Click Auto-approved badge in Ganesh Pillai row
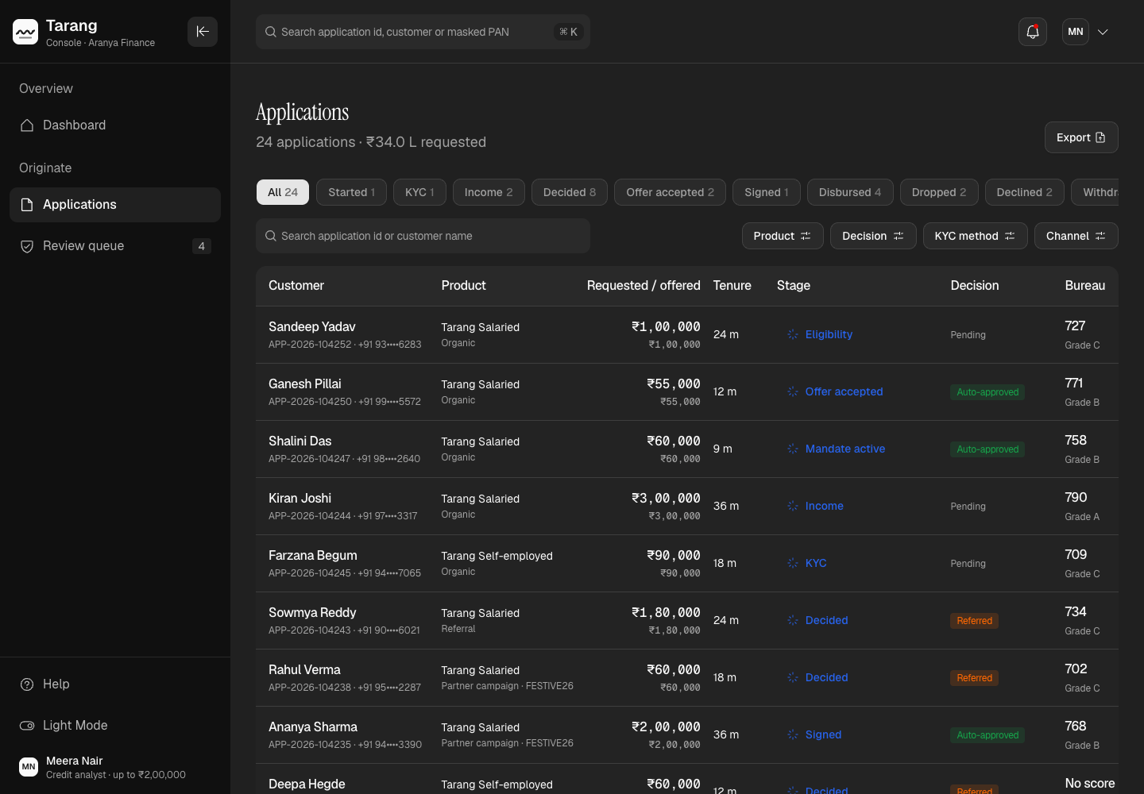 [987, 392]
